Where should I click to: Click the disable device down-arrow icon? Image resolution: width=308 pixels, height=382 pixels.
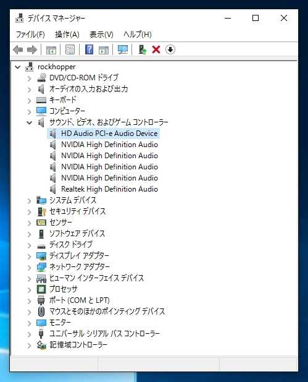[170, 49]
